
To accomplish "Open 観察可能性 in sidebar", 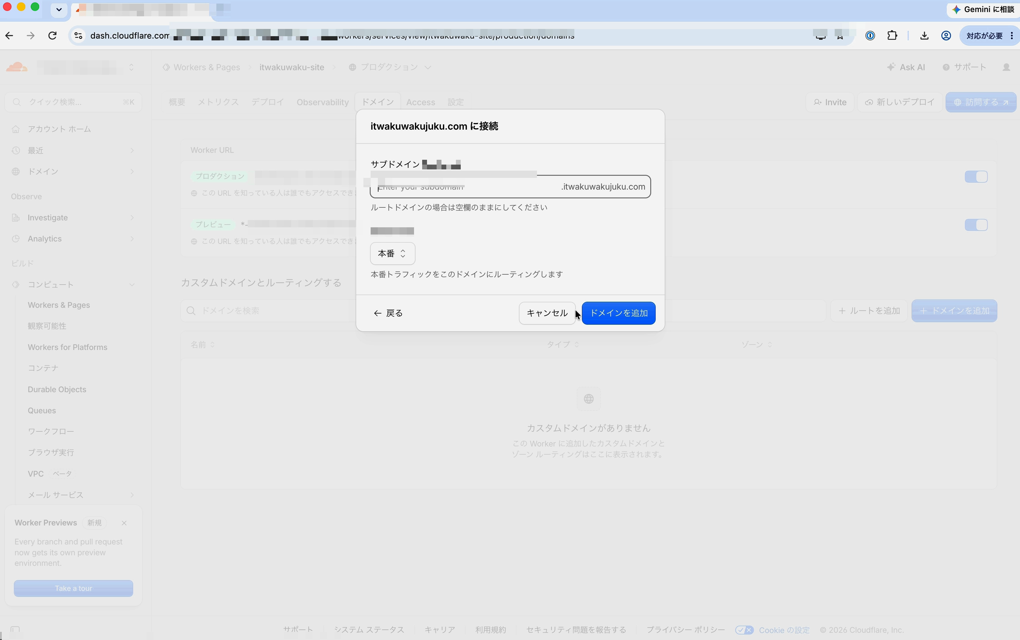I will (x=47, y=326).
